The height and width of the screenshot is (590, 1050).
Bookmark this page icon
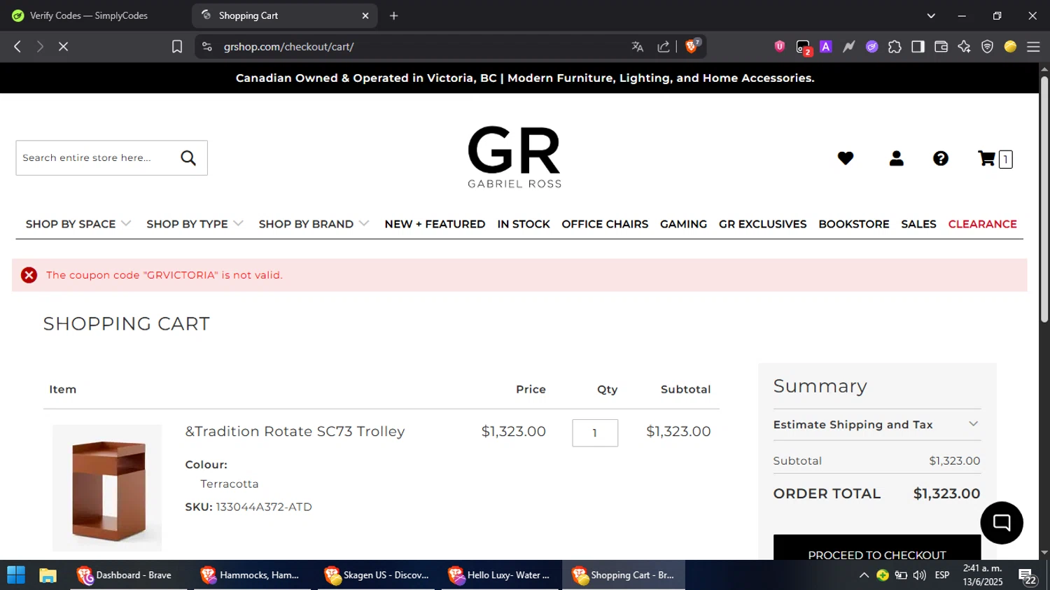[x=177, y=47]
